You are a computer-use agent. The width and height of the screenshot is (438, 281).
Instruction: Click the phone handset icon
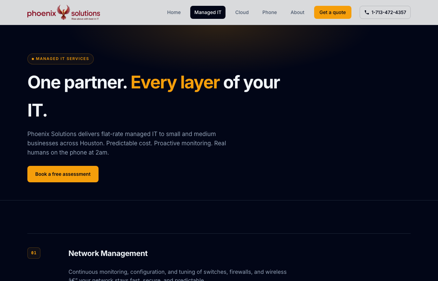pyautogui.click(x=367, y=12)
